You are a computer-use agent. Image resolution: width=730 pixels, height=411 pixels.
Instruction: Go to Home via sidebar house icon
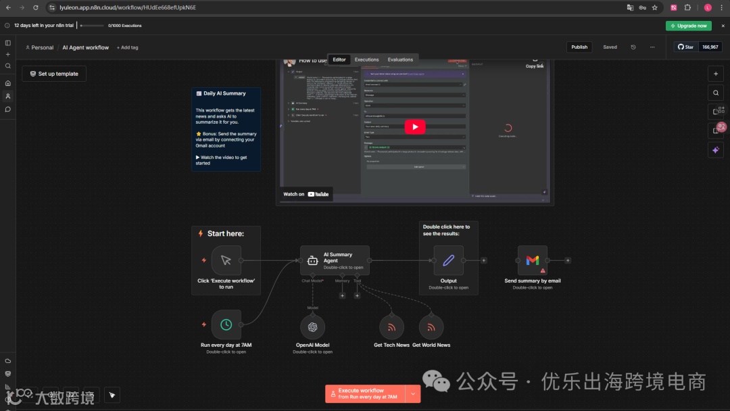8,83
